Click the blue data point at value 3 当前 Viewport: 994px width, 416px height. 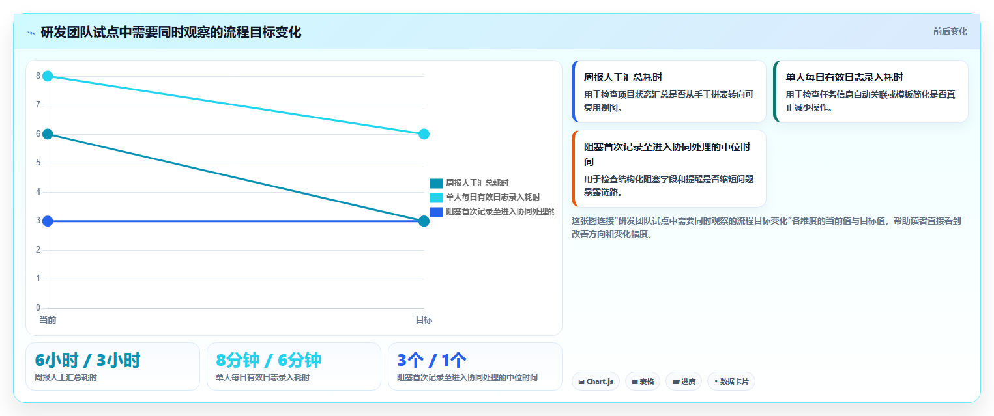[x=48, y=221]
